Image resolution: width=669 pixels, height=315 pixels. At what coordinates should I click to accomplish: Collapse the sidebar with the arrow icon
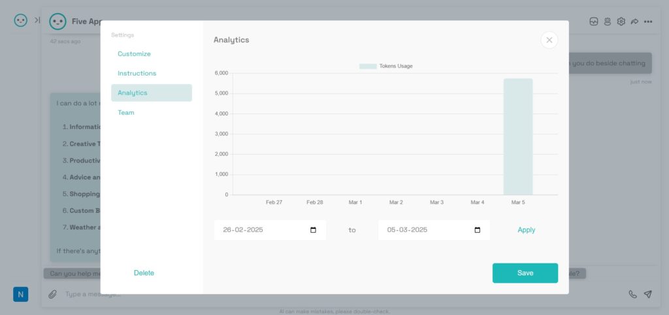pos(37,20)
